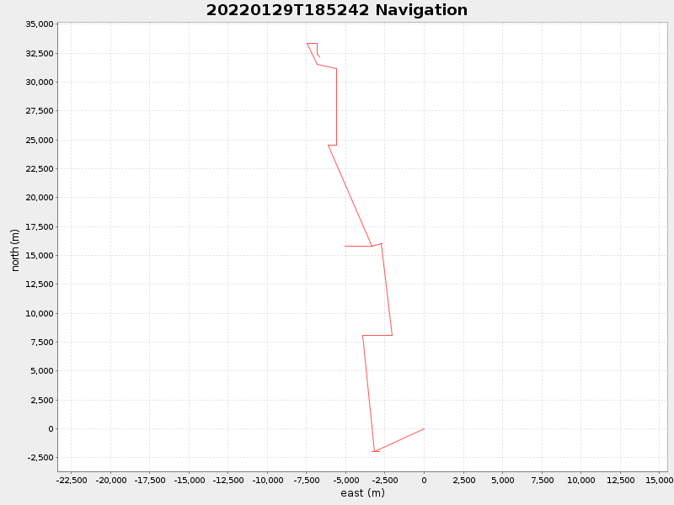The height and width of the screenshot is (505, 674).
Task: Click the 17,500 north axis tick label
Action: (40, 226)
